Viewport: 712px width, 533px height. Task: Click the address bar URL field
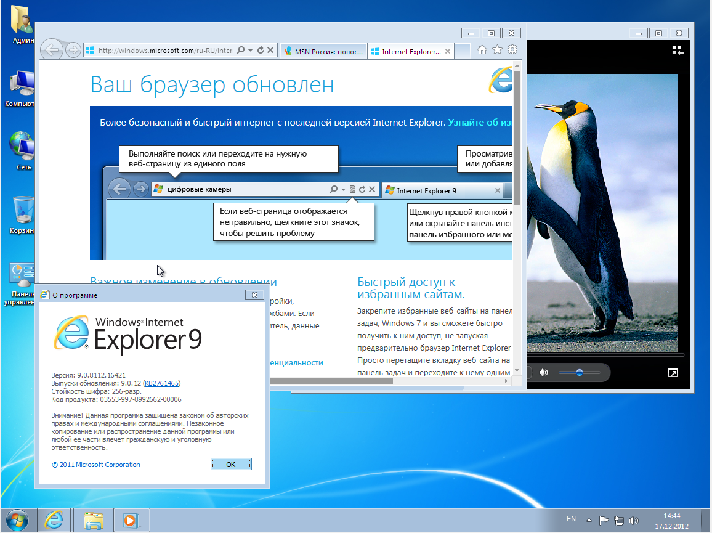pyautogui.click(x=166, y=51)
